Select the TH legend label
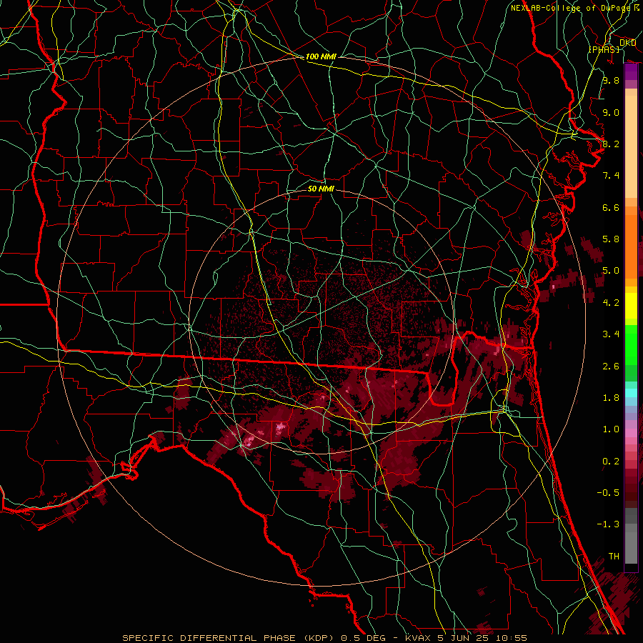Screen dimensions: 643x643 coord(614,557)
